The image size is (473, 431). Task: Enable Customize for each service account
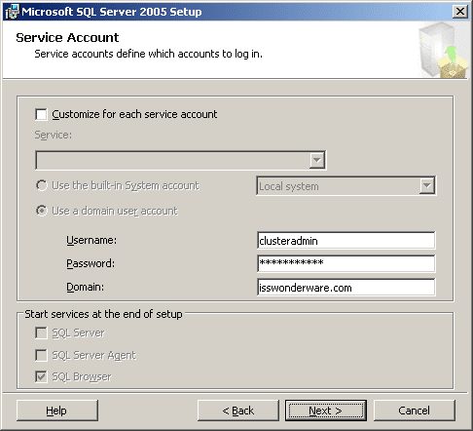click(41, 114)
